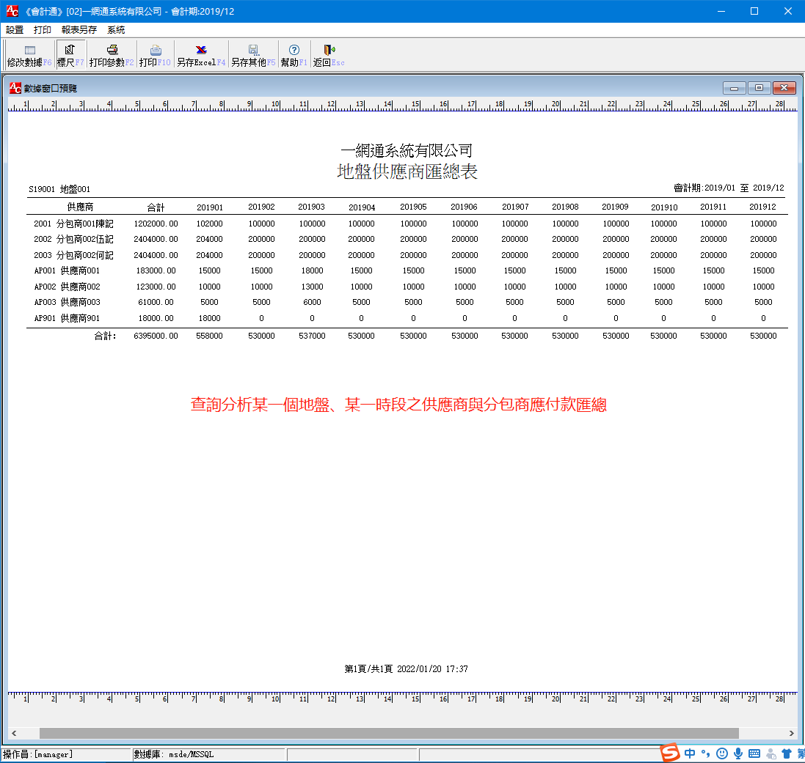Open the 系統 menu
Image resolution: width=805 pixels, height=763 pixels.
pyautogui.click(x=115, y=29)
